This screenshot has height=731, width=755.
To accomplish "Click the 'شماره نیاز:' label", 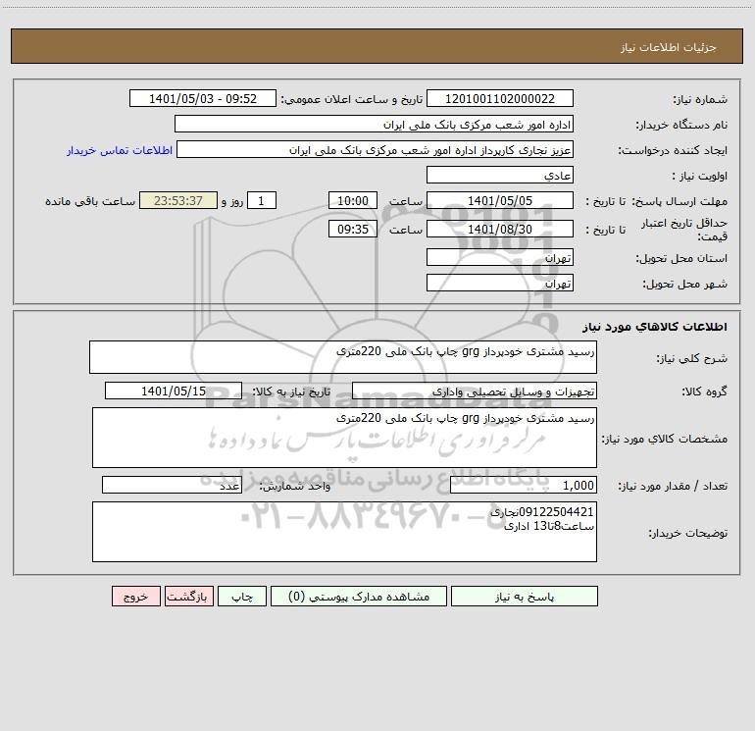I will coord(700,99).
